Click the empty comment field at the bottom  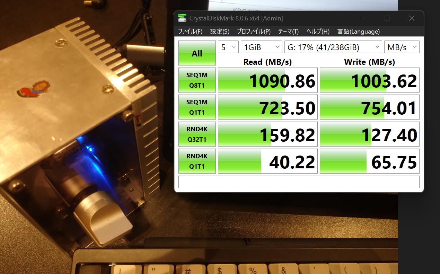[x=299, y=182]
